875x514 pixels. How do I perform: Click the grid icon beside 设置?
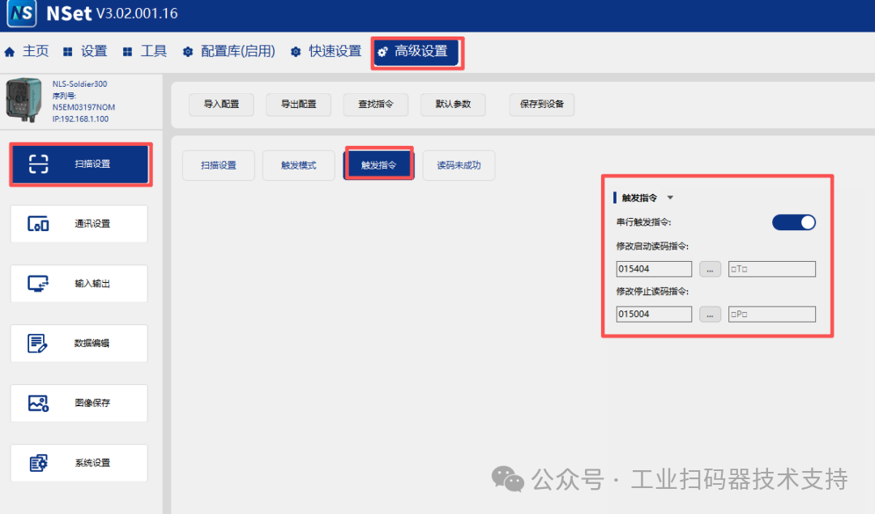pyautogui.click(x=67, y=52)
